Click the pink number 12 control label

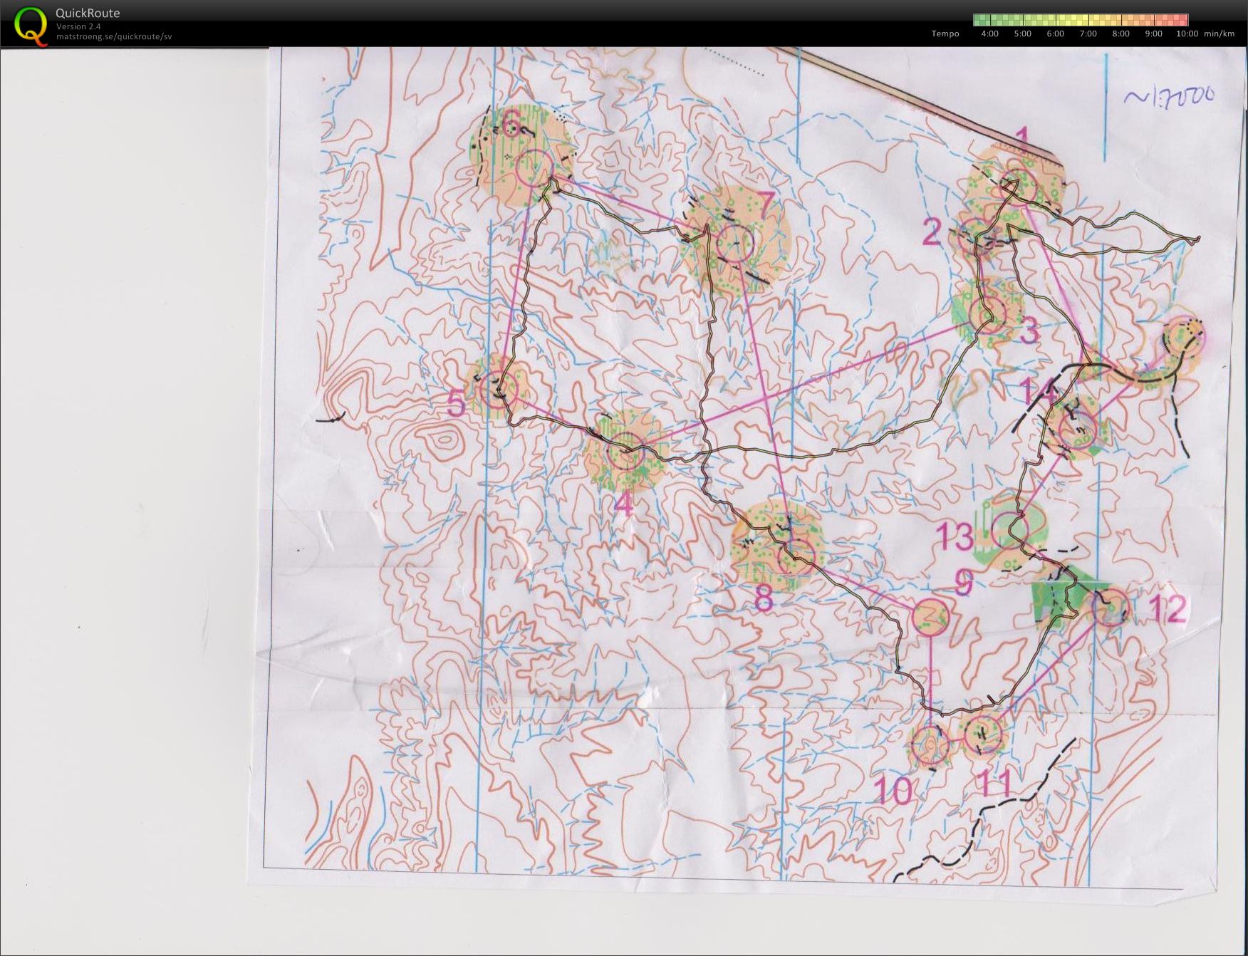click(1168, 609)
